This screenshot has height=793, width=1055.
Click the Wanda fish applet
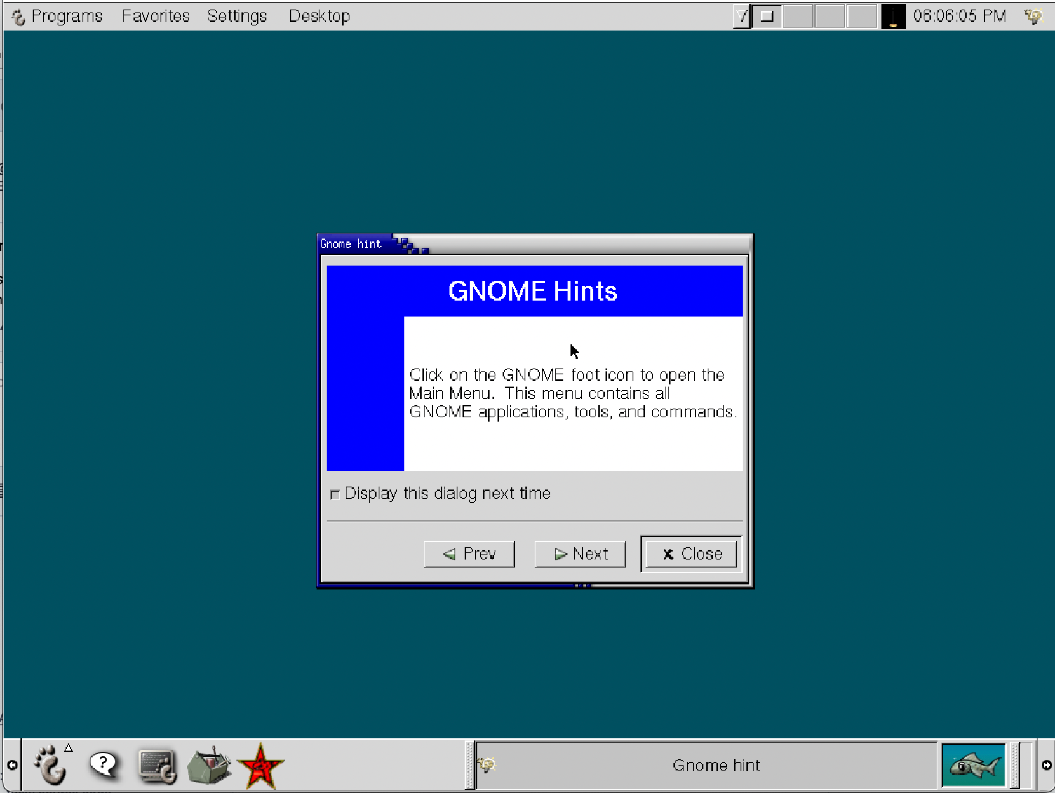pos(973,766)
